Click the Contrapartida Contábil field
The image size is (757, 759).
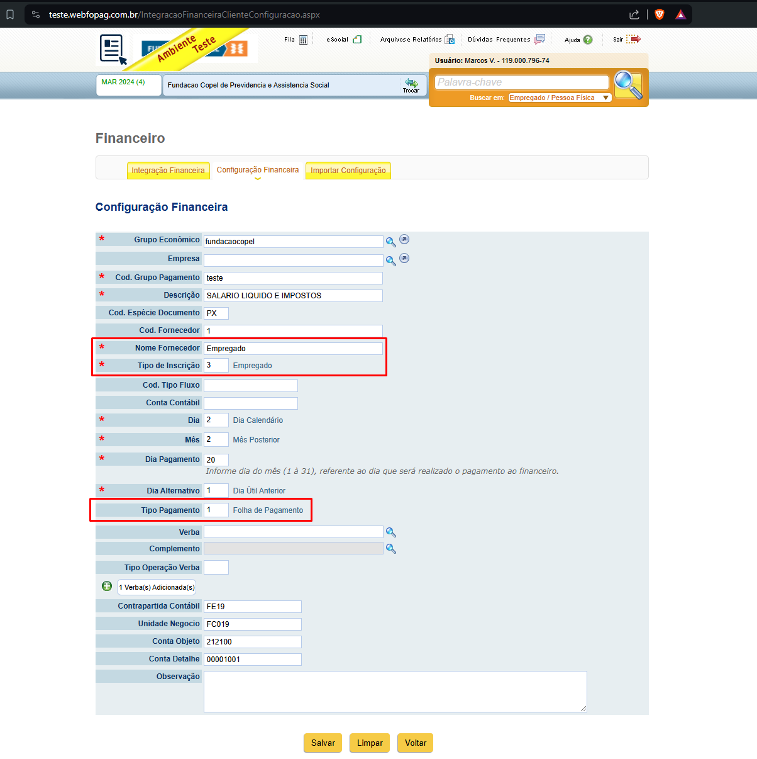pos(253,607)
